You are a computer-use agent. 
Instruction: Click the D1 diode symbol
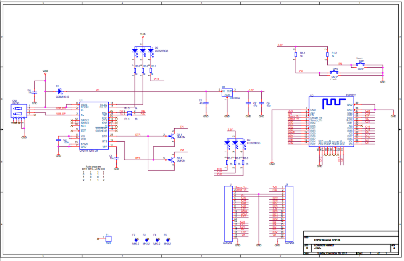click(60, 91)
